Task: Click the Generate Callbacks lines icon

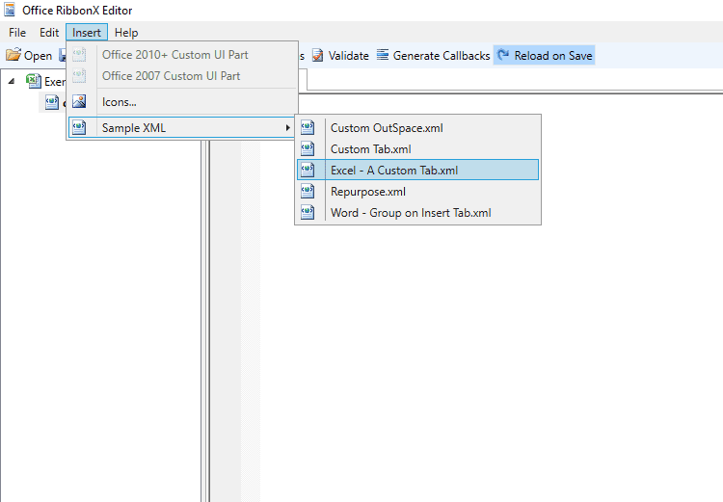Action: (x=383, y=55)
